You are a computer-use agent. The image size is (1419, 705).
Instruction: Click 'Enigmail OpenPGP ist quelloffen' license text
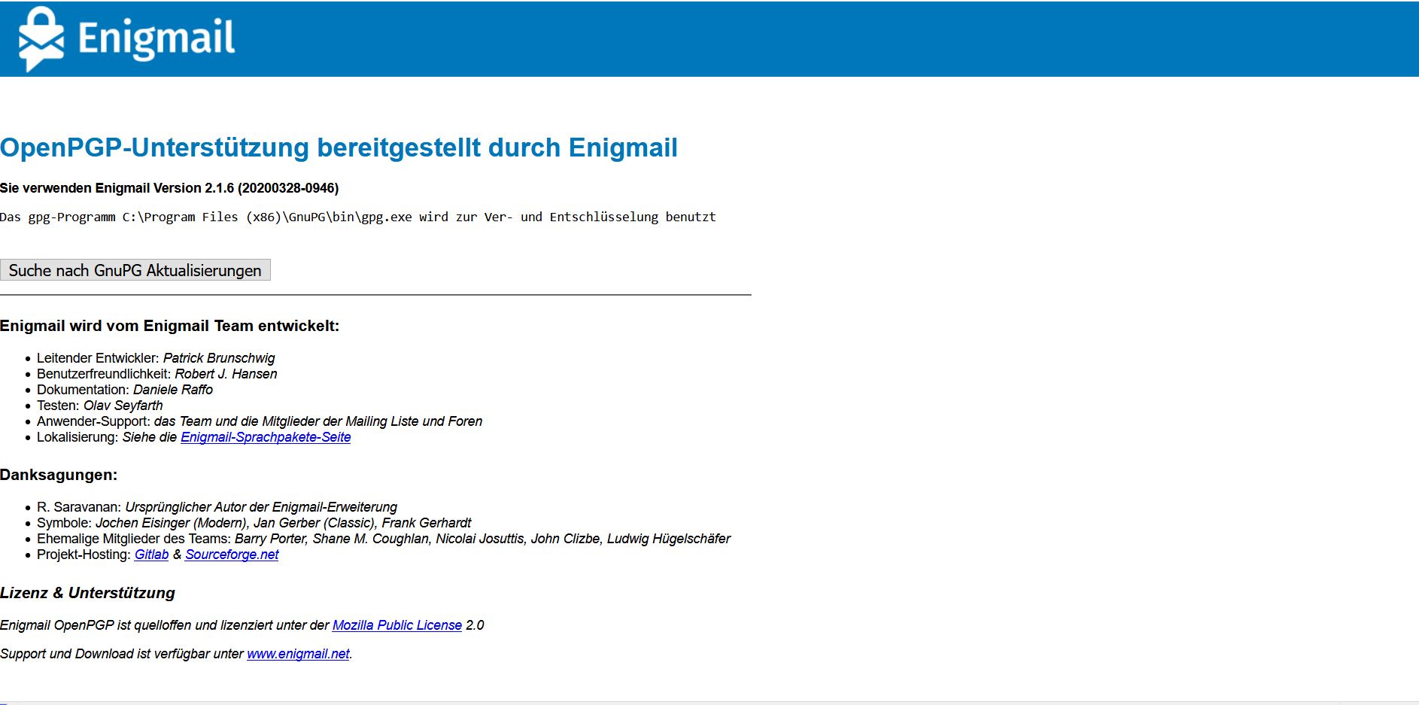(242, 625)
